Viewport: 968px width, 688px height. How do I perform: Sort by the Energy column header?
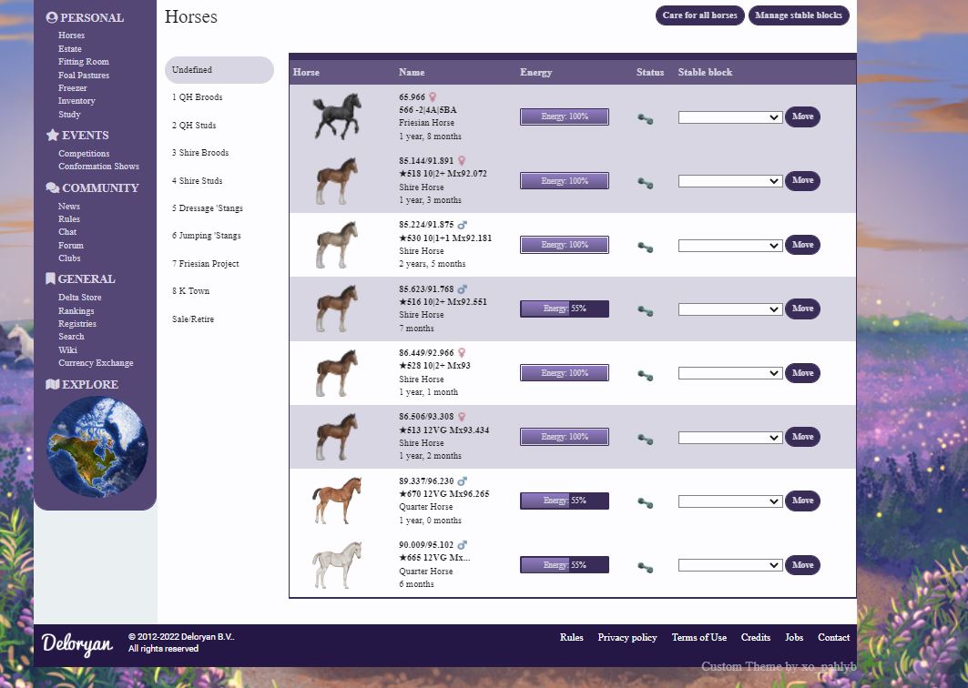535,72
